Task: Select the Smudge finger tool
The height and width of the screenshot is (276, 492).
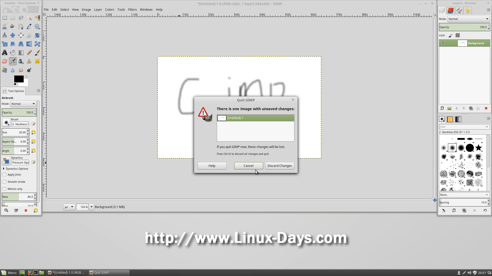Action: click(x=21, y=70)
